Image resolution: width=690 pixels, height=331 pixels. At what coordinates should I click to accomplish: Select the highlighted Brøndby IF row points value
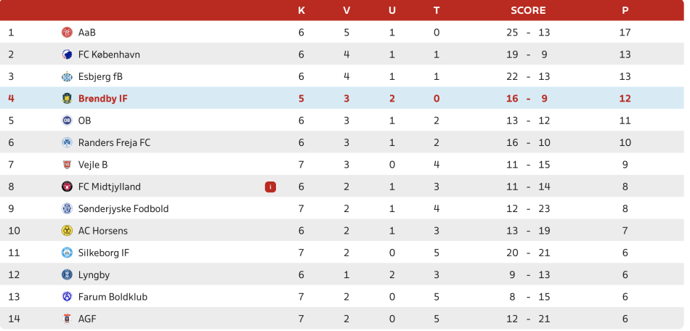pyautogui.click(x=625, y=99)
